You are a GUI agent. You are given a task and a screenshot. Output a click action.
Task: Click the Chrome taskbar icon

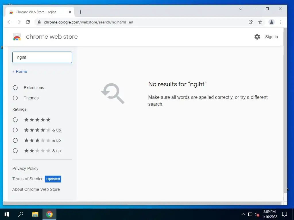click(49, 214)
